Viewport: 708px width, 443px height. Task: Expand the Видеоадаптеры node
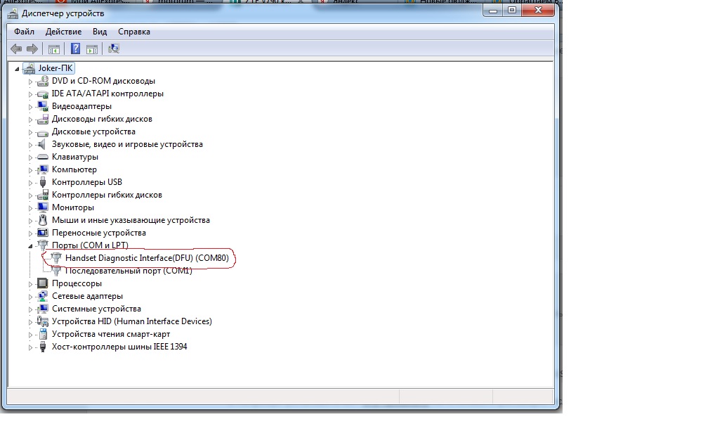pos(30,107)
